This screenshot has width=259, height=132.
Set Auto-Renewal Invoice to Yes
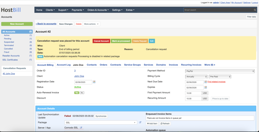[x=77, y=93]
